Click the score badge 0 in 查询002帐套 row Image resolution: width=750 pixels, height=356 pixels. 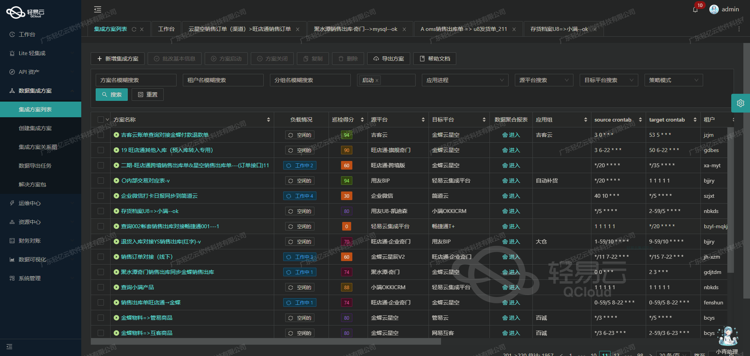tap(346, 226)
